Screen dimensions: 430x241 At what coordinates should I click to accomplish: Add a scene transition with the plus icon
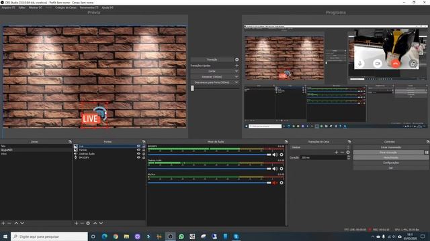(336, 152)
